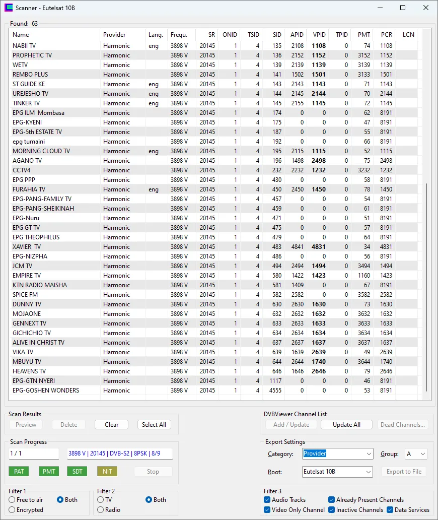Expand the Group dropdown set to A

click(x=416, y=454)
